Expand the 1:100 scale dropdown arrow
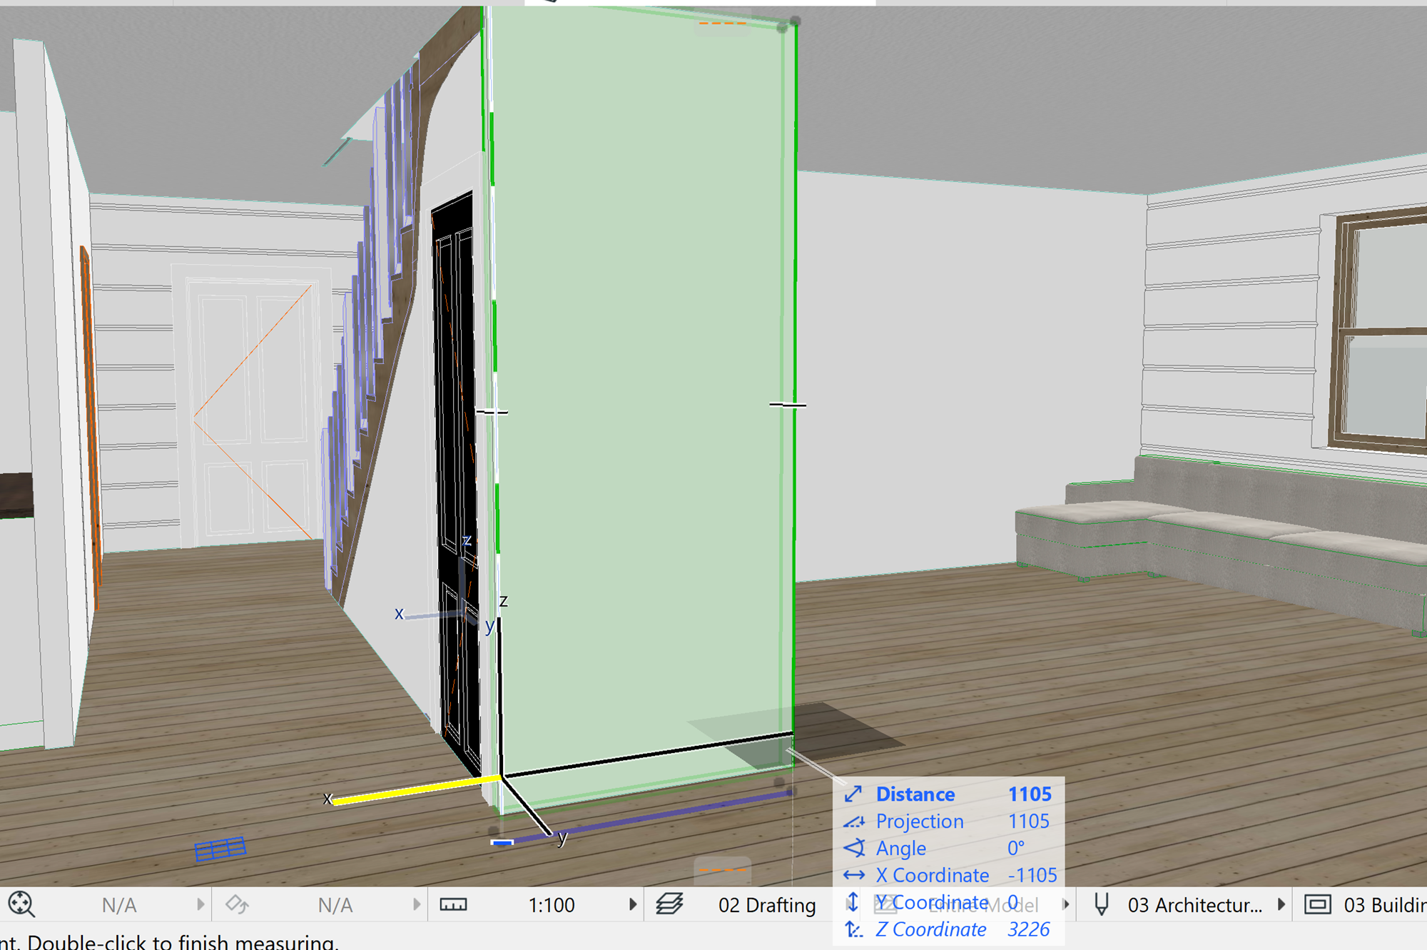 (x=632, y=904)
